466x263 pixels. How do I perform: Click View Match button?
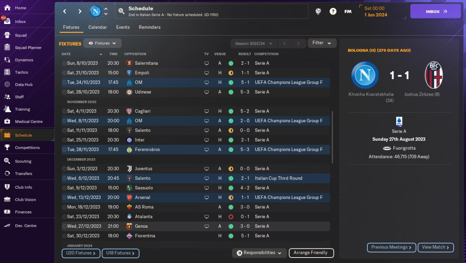(x=436, y=247)
